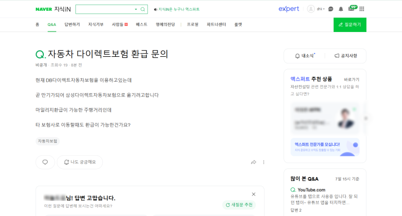
Task: Close the 답변 고맙습니다 panel
Action: (x=254, y=194)
